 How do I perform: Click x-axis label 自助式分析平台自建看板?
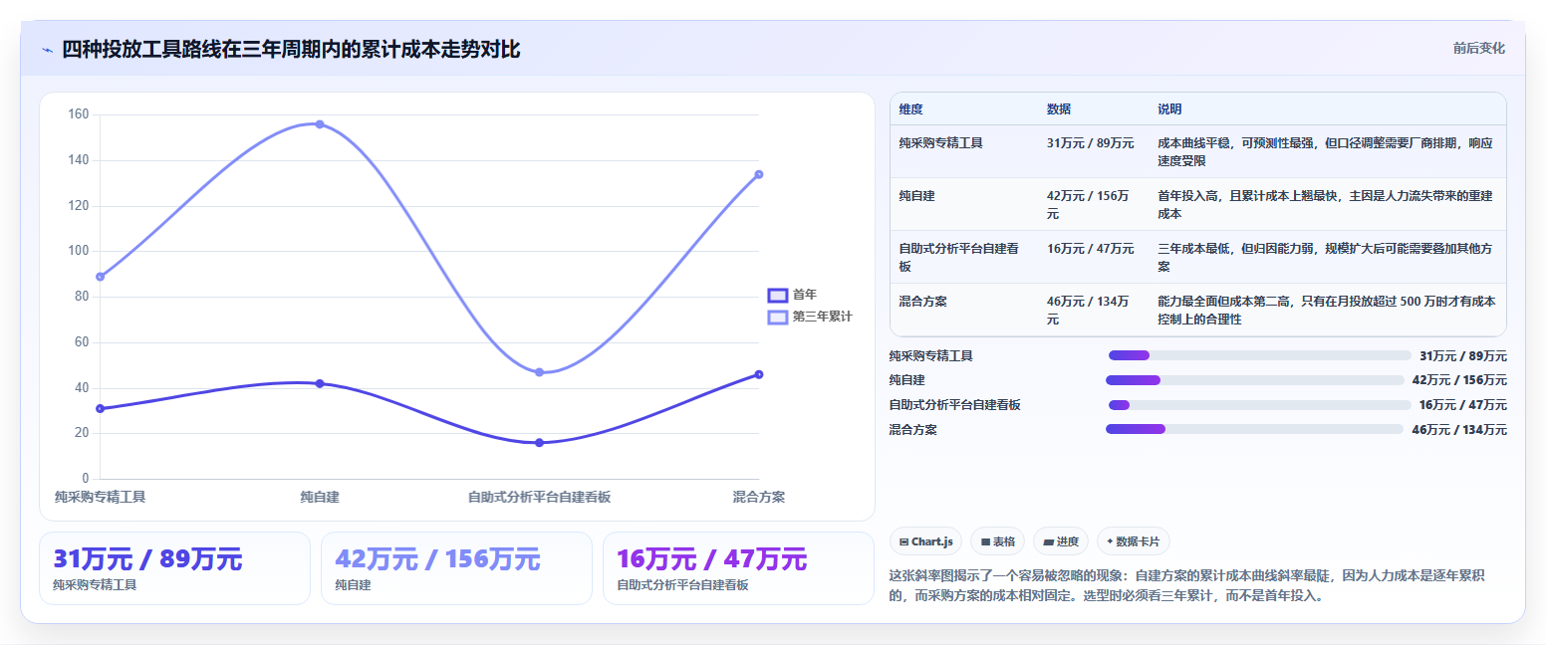coord(539,497)
